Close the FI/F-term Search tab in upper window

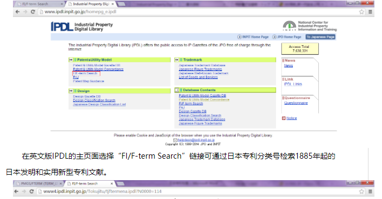click(x=62, y=4)
